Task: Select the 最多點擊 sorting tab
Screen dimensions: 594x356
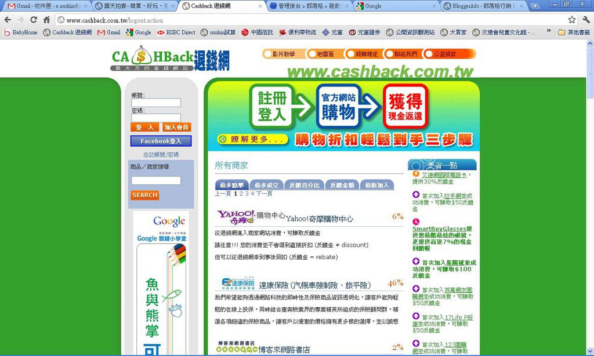Action: pos(232,185)
